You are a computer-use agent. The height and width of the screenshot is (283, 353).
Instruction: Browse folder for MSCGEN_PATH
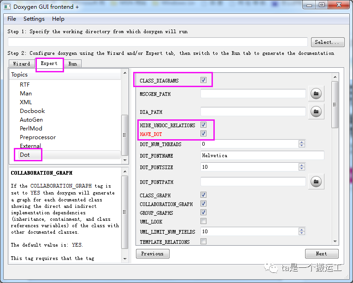pos(316,94)
